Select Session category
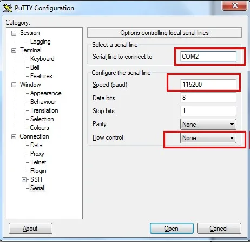The height and width of the screenshot is (242, 250). (30, 33)
